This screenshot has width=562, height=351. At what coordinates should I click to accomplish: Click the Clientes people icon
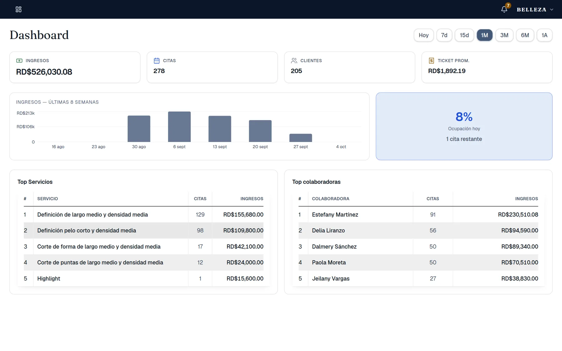(x=294, y=61)
